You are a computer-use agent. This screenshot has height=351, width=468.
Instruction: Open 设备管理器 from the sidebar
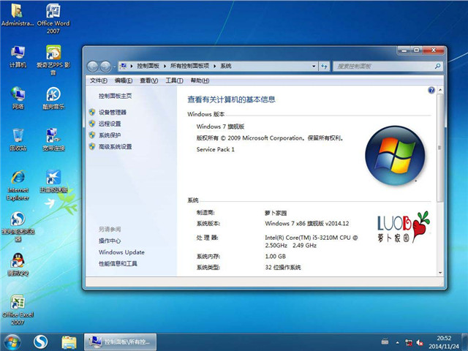coord(113,112)
